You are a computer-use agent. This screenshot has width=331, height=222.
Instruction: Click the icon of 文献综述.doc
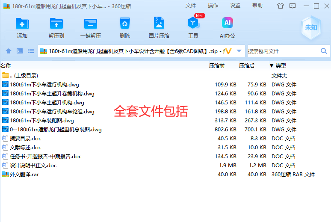point(5,147)
